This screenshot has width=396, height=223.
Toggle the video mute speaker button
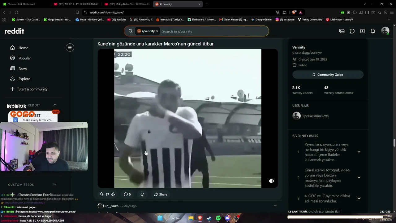(271, 181)
